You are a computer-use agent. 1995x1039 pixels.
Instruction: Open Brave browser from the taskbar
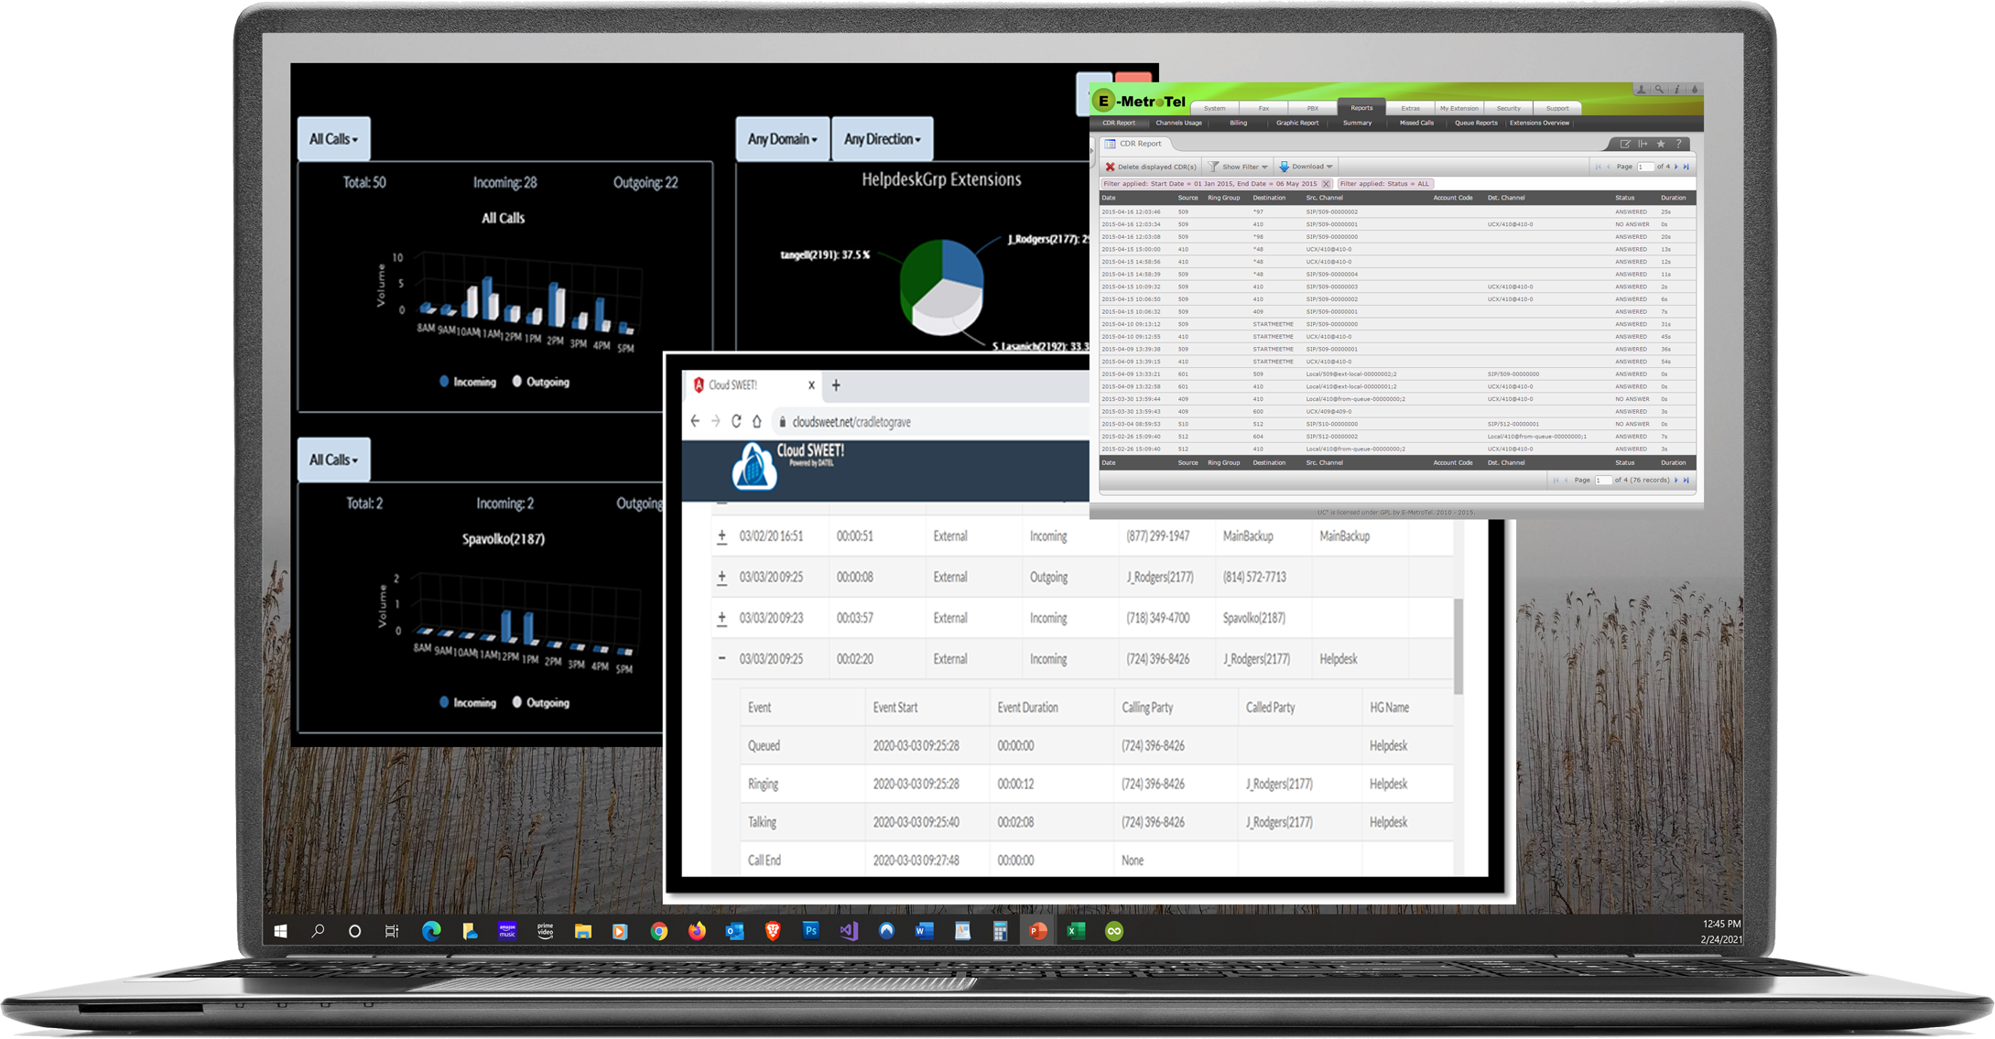(773, 931)
